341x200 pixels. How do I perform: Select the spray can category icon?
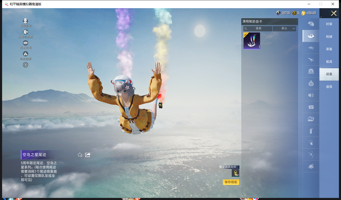pyautogui.click(x=311, y=131)
